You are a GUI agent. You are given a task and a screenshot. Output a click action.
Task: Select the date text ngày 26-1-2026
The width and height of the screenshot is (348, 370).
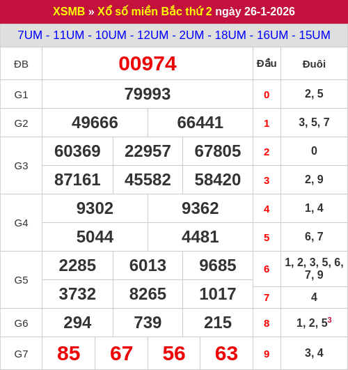pyautogui.click(x=255, y=12)
